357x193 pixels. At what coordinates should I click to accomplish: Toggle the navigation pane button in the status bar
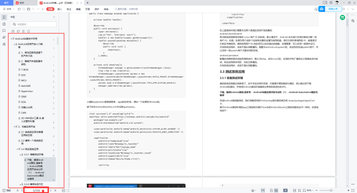point(6,191)
